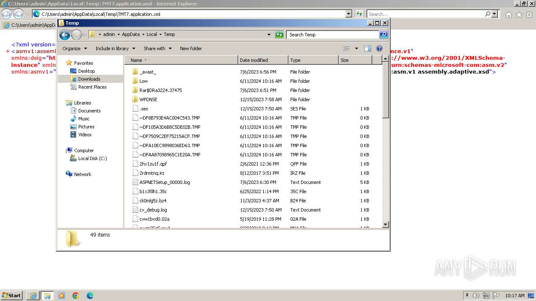Click the Internet Explorer Back button

point(6,14)
